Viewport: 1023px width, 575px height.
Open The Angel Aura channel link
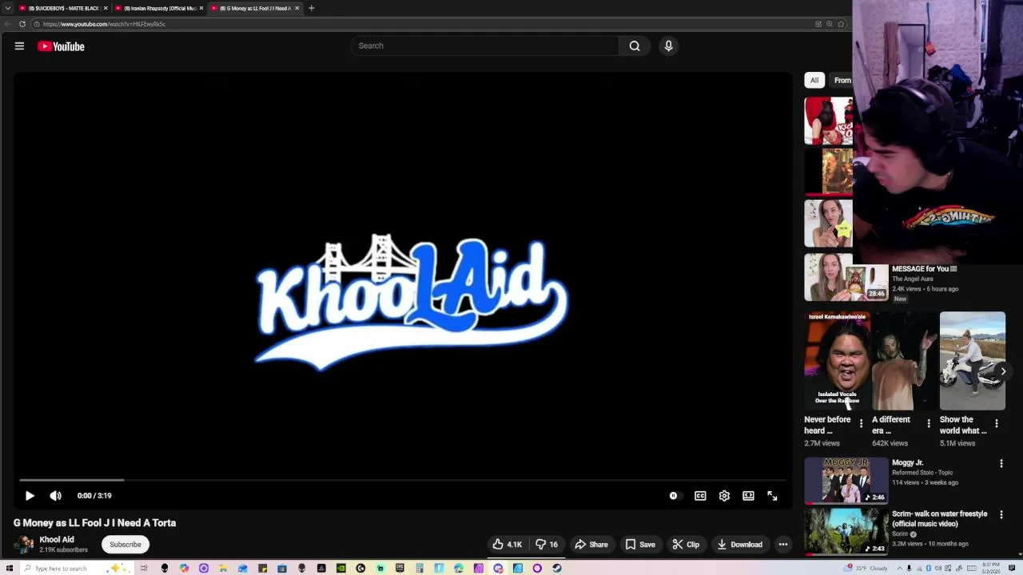pos(912,279)
